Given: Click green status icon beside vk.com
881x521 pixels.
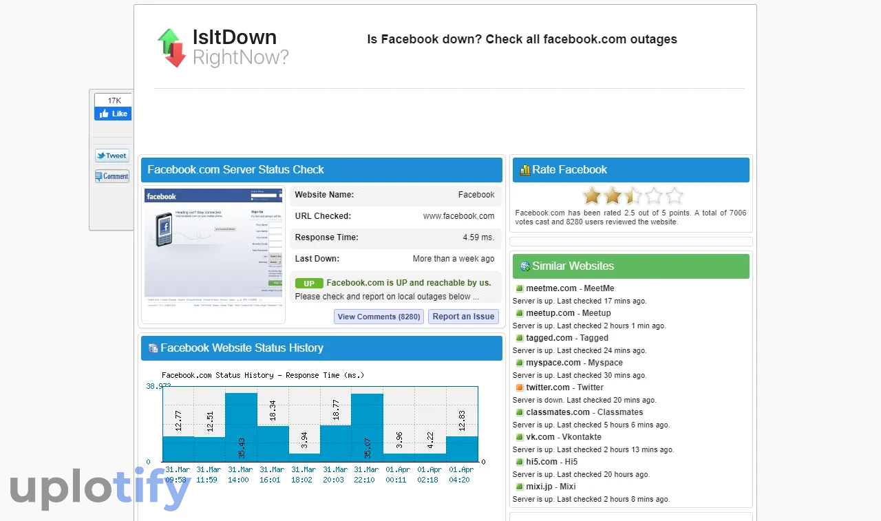Looking at the screenshot, I should point(520,437).
